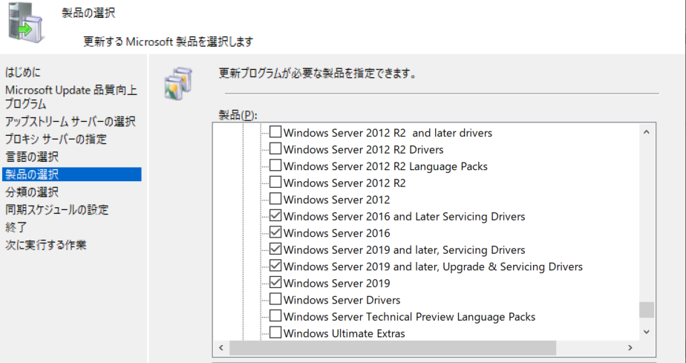This screenshot has width=686, height=363.
Task: Uncheck Windows Server 2019 Upgrade & Servicing Drivers
Action: pos(275,266)
